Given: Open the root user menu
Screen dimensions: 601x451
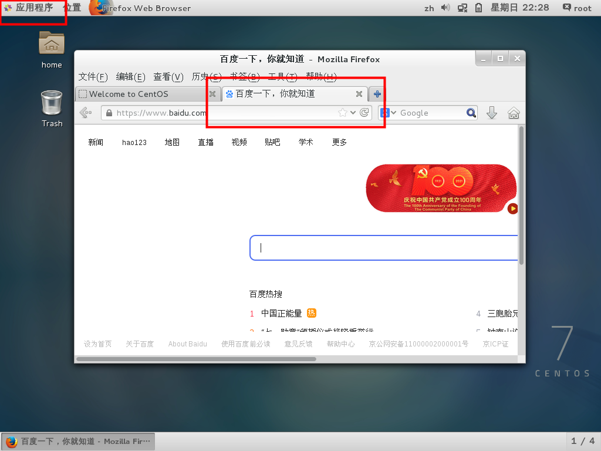Looking at the screenshot, I should pyautogui.click(x=578, y=8).
